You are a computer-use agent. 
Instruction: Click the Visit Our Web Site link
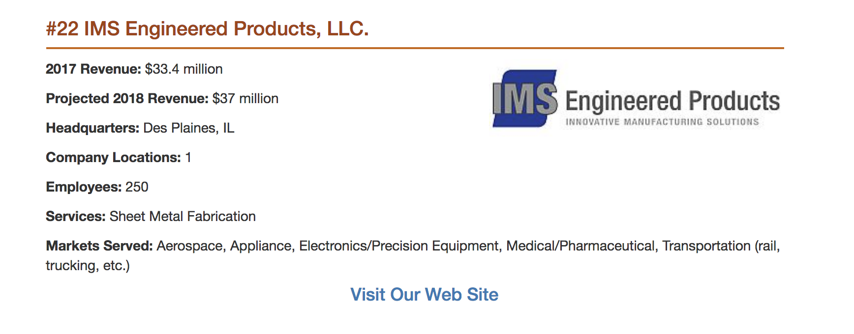[x=424, y=295]
